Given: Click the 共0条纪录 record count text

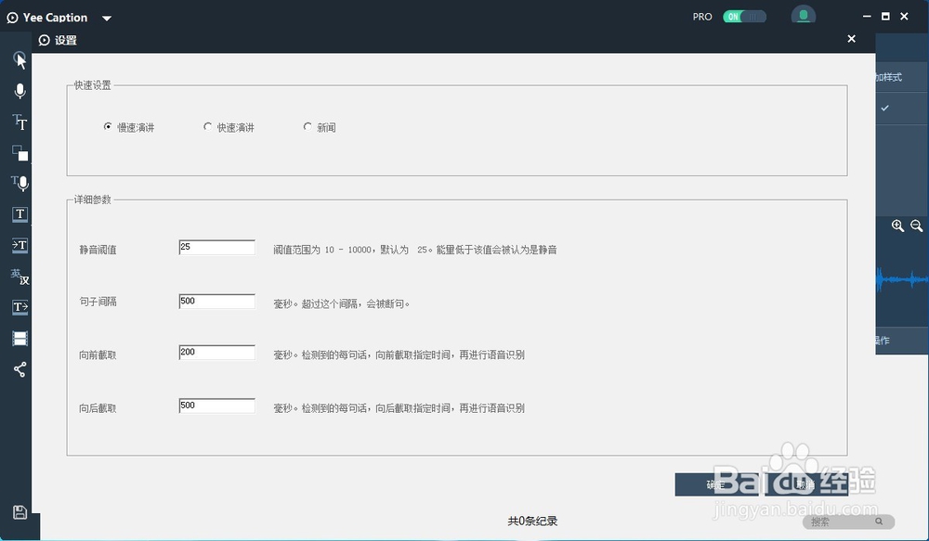Looking at the screenshot, I should pos(532,521).
